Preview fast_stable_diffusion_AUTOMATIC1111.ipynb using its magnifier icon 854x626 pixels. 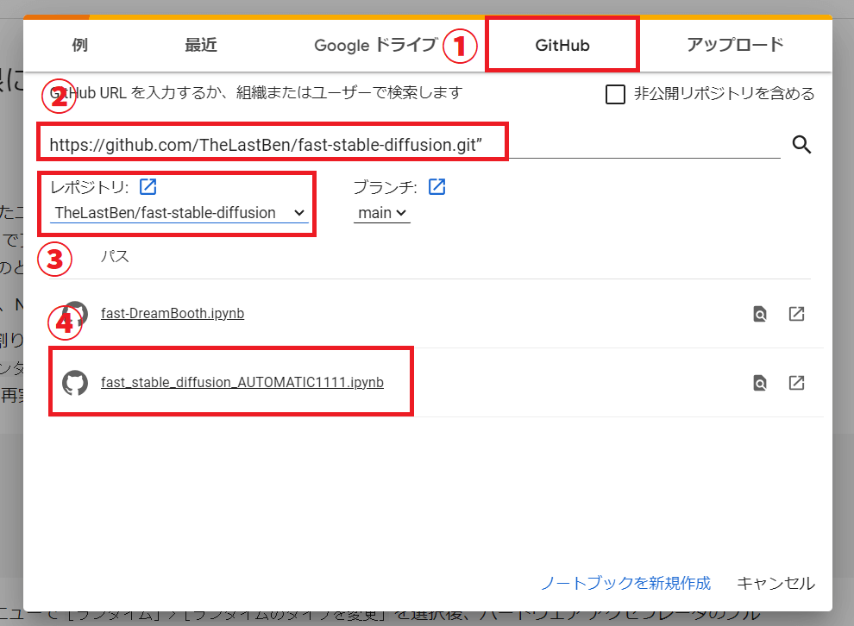759,382
